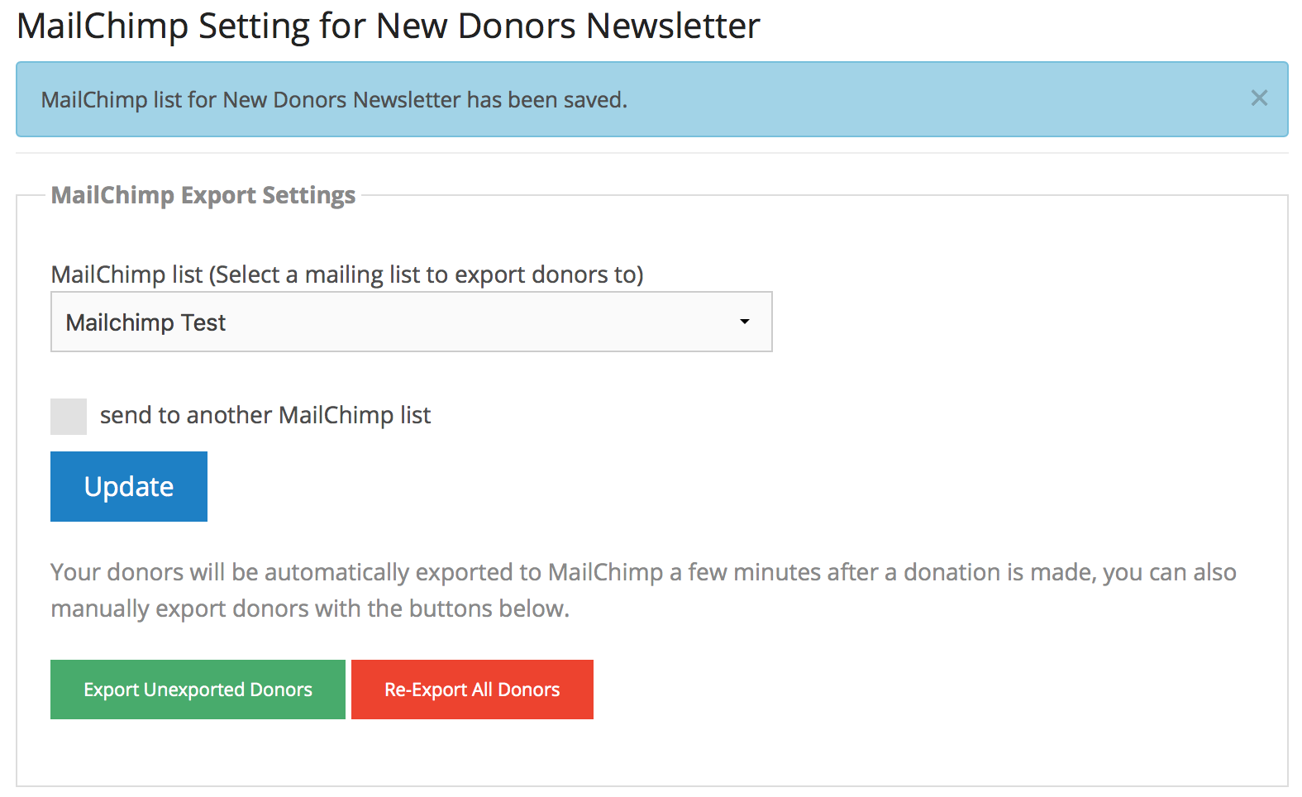Dismiss the saved notification with the X
Image resolution: width=1302 pixels, height=797 pixels.
pyautogui.click(x=1258, y=98)
